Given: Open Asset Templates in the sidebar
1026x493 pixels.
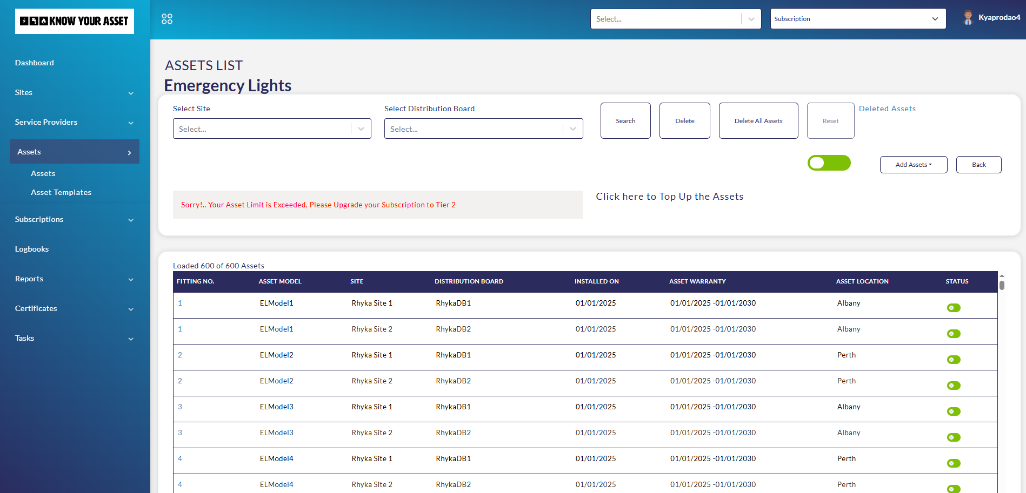Looking at the screenshot, I should (61, 192).
